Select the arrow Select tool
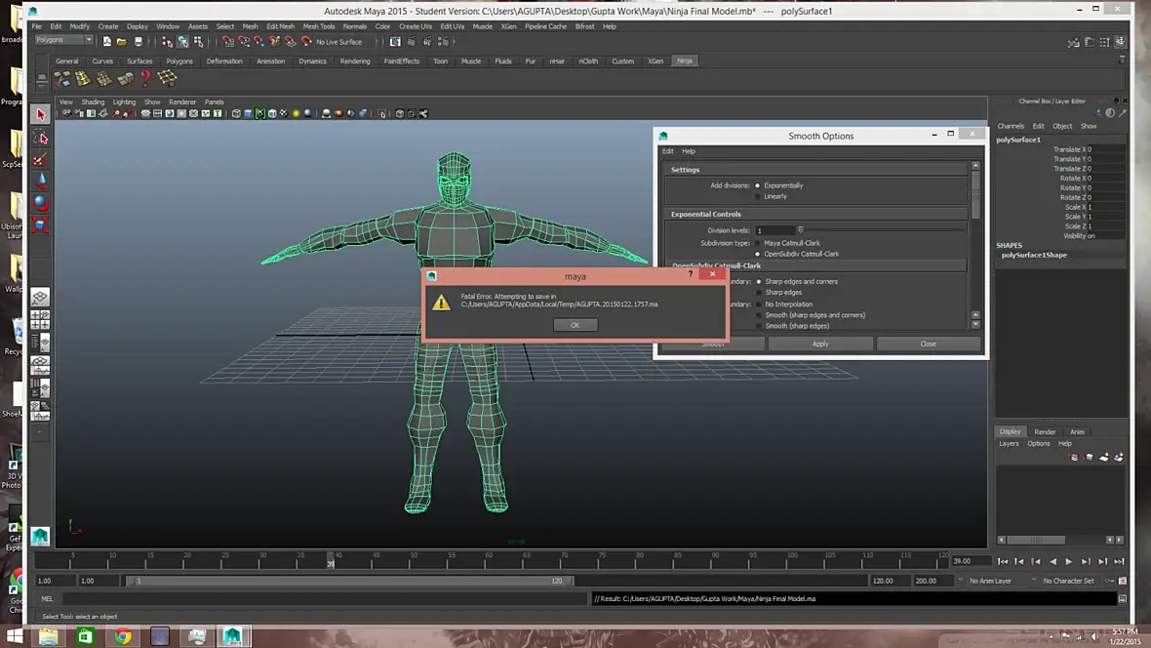The width and height of the screenshot is (1151, 648). pos(40,115)
